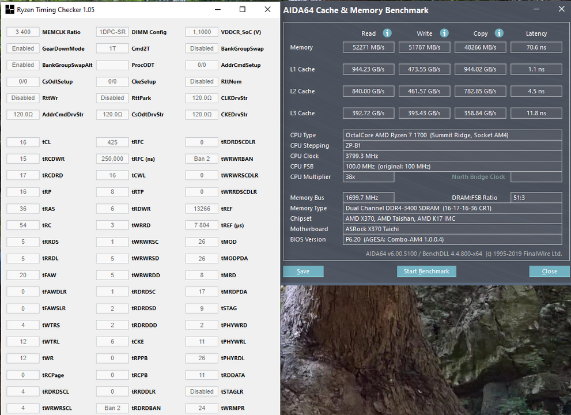
Task: Maximize the Ryzen Timing Checker window
Action: (243, 9)
